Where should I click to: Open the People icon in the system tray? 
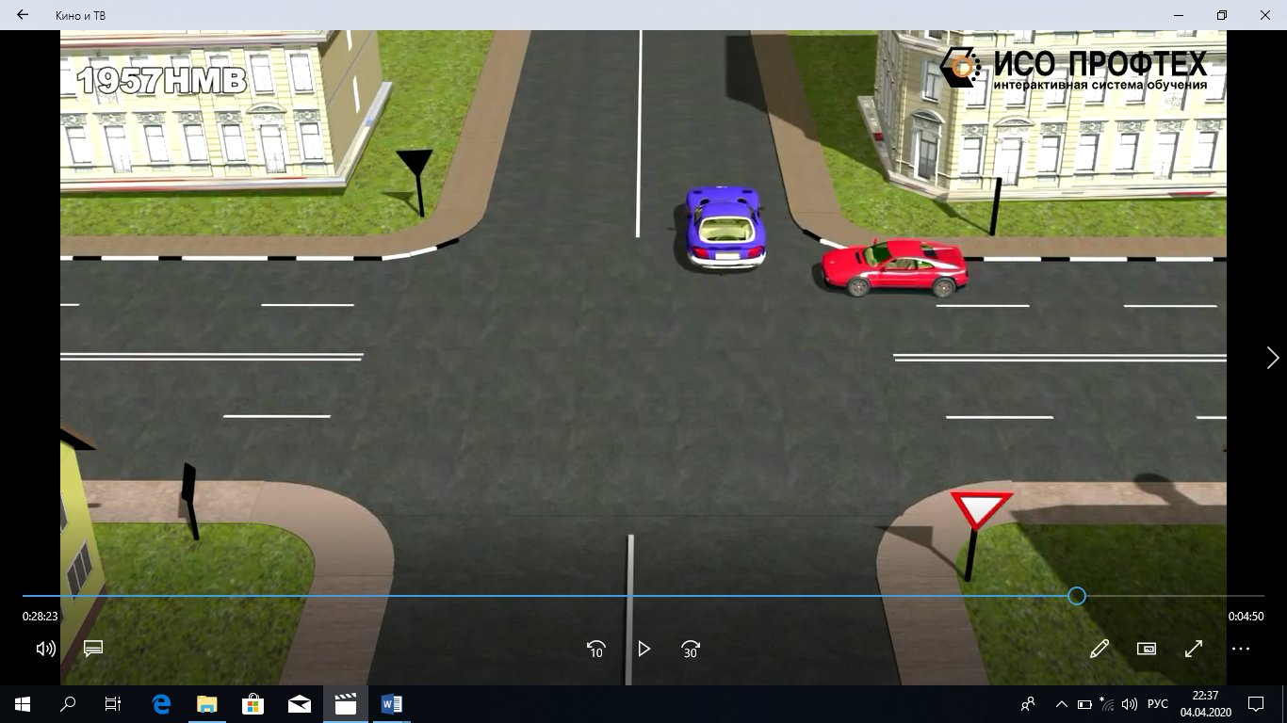point(1028,704)
